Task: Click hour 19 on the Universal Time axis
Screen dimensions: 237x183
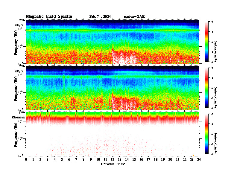Action: (x=163, y=159)
